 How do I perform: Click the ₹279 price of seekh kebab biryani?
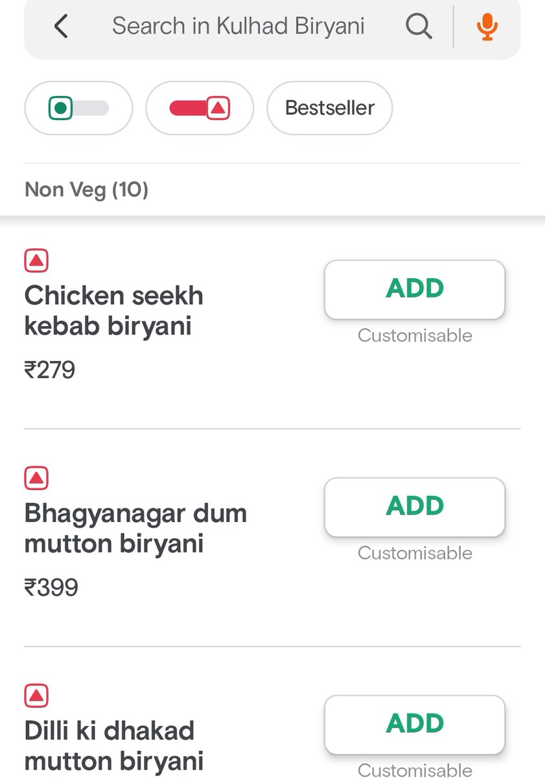[x=50, y=370]
